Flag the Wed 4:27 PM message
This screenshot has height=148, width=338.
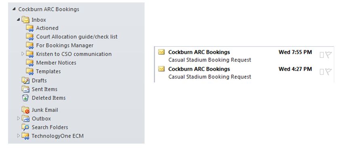pos(328,72)
